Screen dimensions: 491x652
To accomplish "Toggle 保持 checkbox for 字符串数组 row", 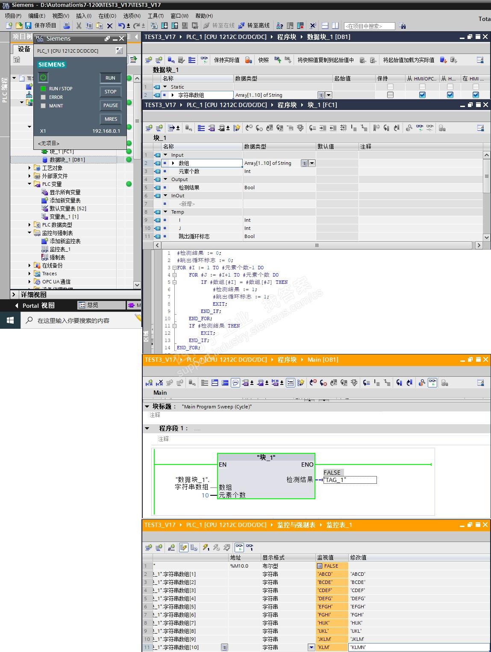I will [x=390, y=95].
